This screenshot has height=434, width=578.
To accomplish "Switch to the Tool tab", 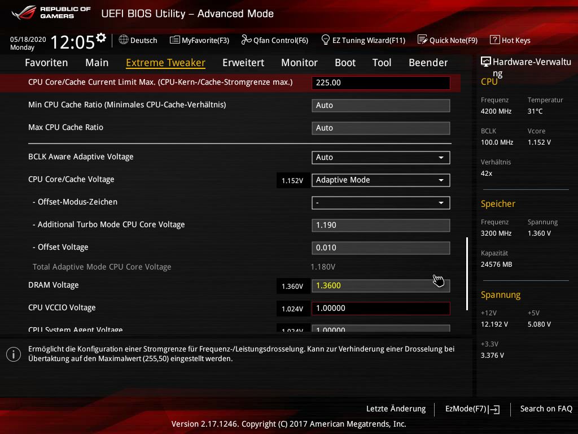I will (382, 63).
